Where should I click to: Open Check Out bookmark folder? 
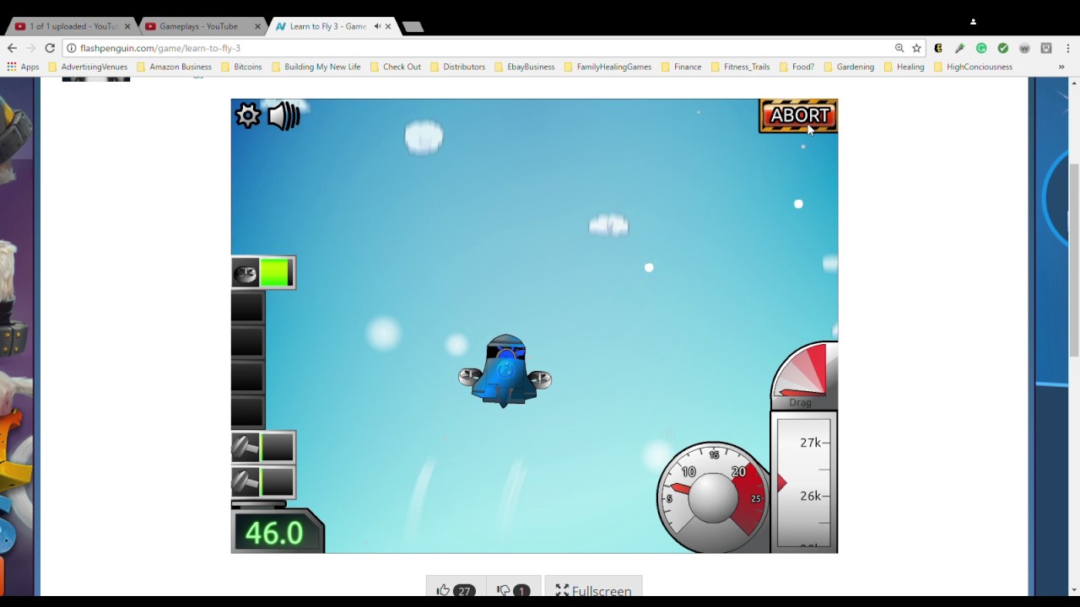[395, 67]
